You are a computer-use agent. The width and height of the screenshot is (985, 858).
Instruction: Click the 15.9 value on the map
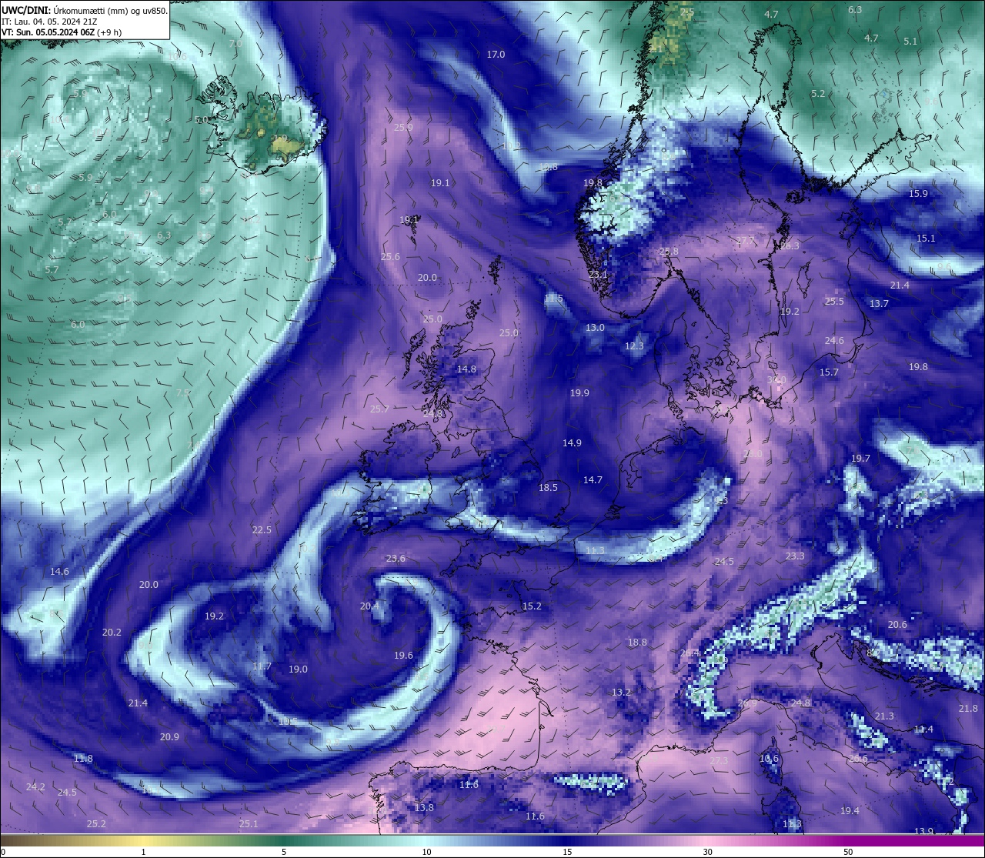pyautogui.click(x=918, y=194)
